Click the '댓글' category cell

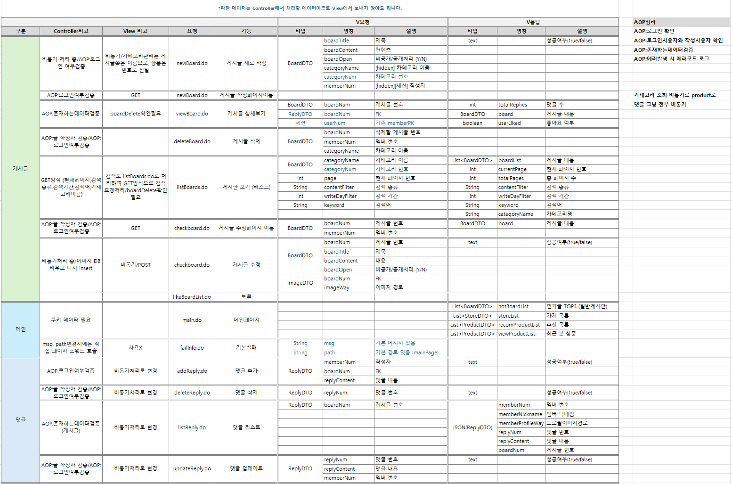(20, 420)
